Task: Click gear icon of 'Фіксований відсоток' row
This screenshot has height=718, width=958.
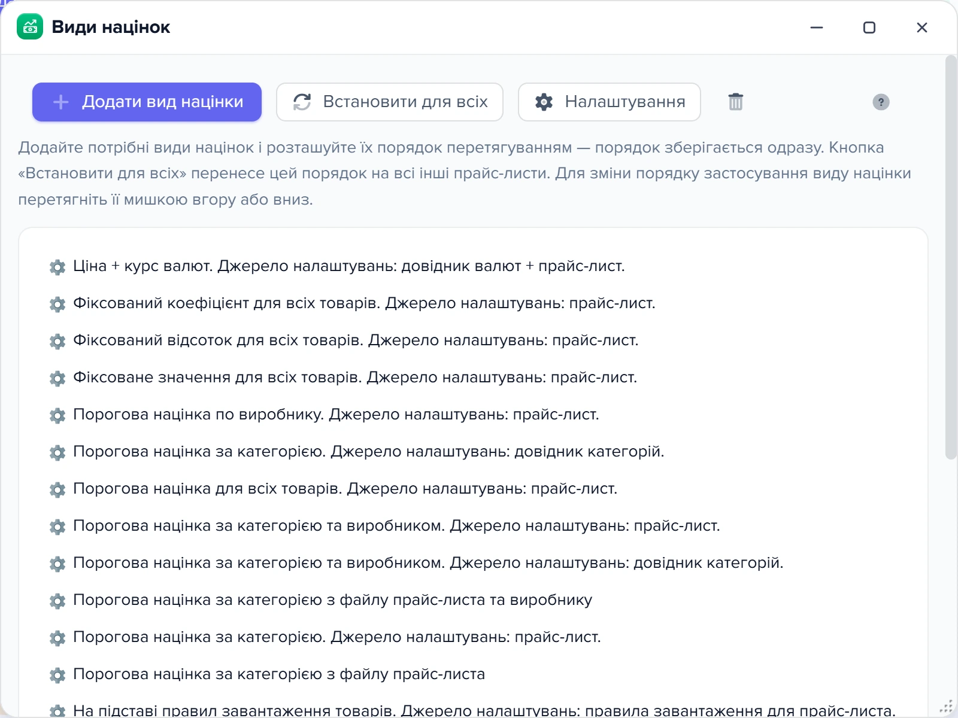Action: pyautogui.click(x=57, y=341)
